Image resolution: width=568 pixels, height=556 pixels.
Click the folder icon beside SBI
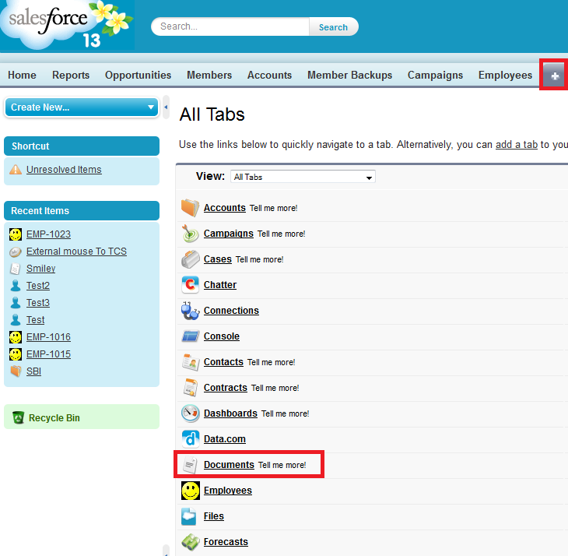tap(16, 371)
